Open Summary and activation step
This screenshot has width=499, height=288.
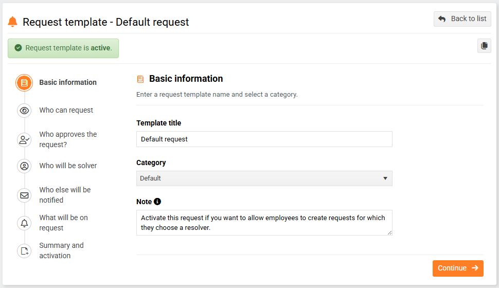[61, 250]
